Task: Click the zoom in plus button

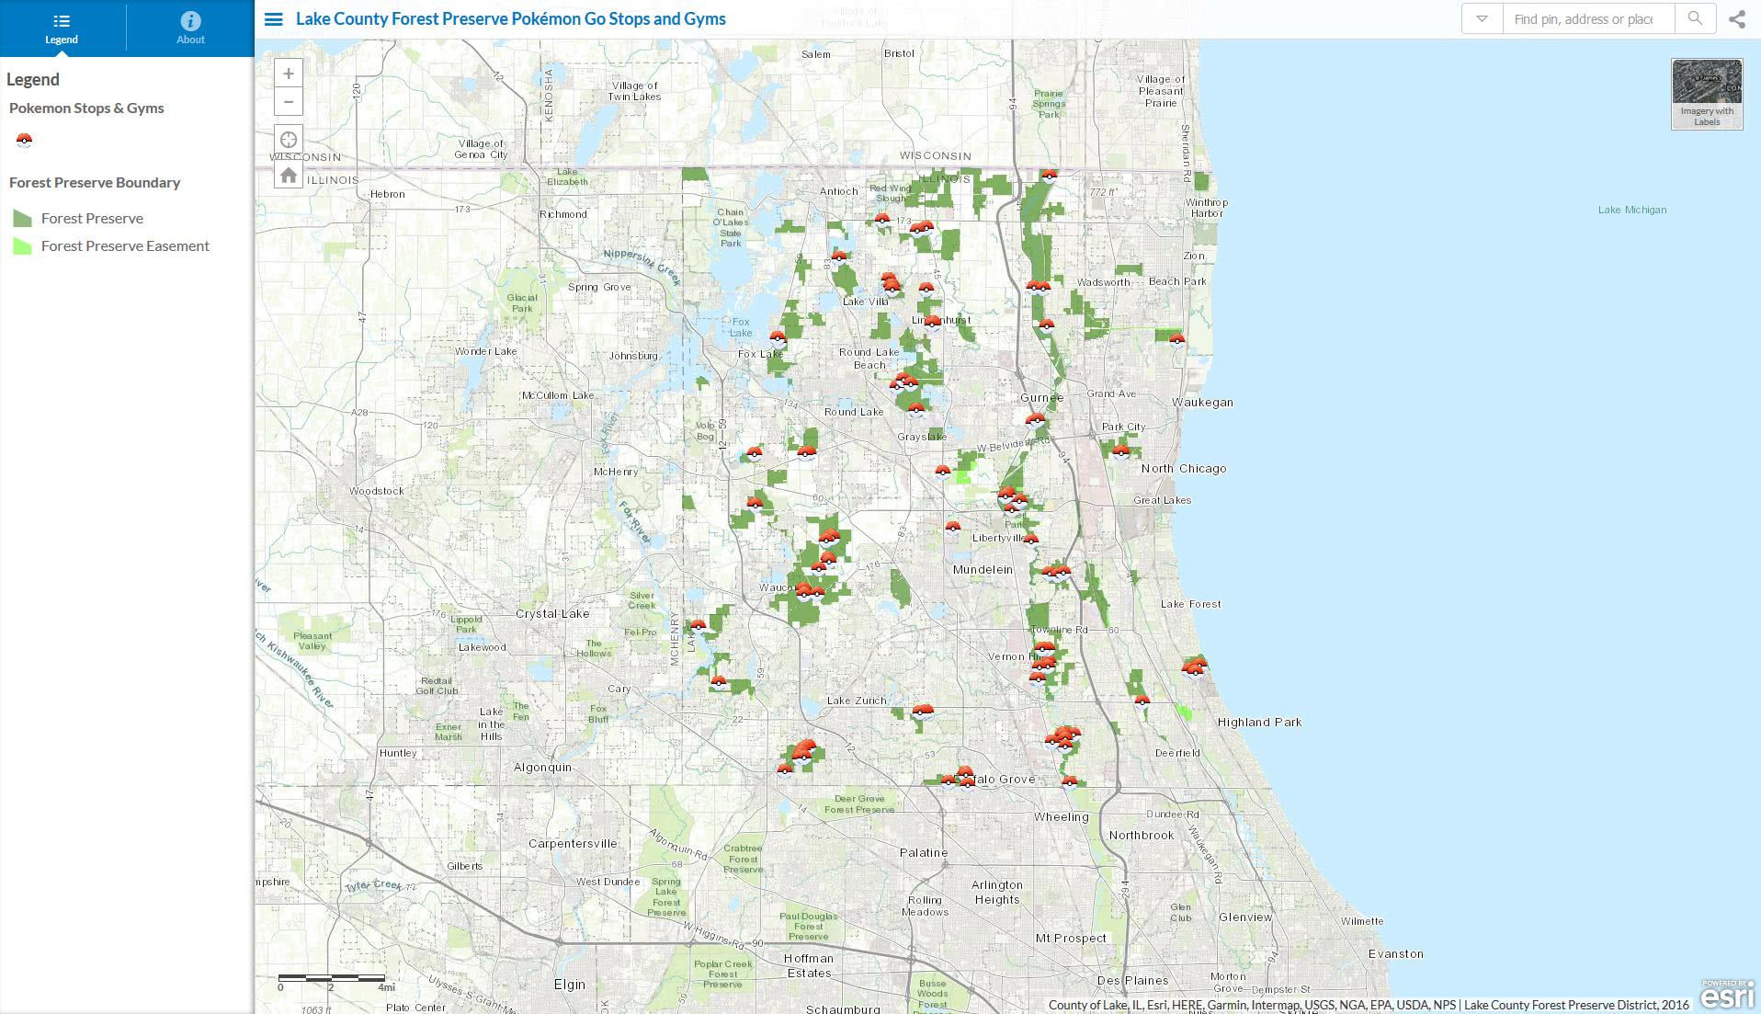Action: [x=289, y=74]
